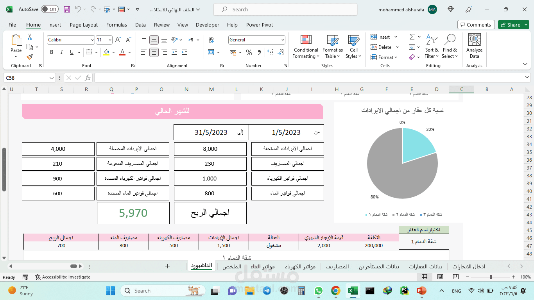This screenshot has width=534, height=300.
Task: Open the Page Layout tab
Action: (84, 25)
